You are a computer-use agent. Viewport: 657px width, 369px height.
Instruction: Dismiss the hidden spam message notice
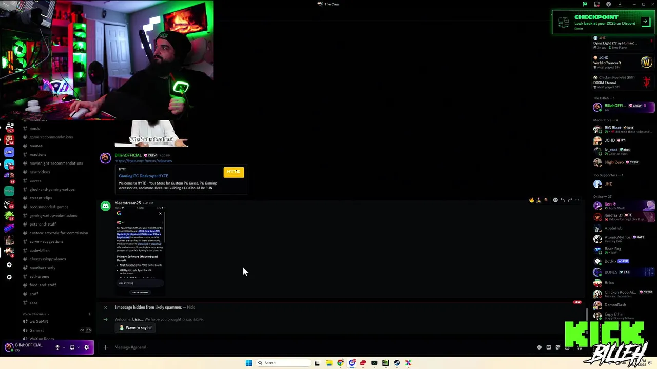pos(105,307)
